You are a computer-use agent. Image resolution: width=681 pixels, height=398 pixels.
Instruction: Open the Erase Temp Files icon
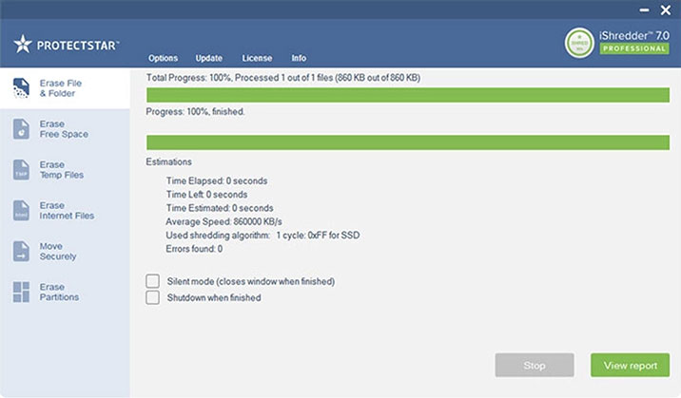[x=21, y=170]
